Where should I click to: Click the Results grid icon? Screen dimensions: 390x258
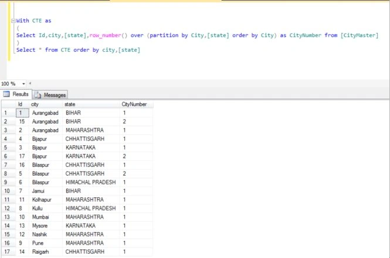6,94
